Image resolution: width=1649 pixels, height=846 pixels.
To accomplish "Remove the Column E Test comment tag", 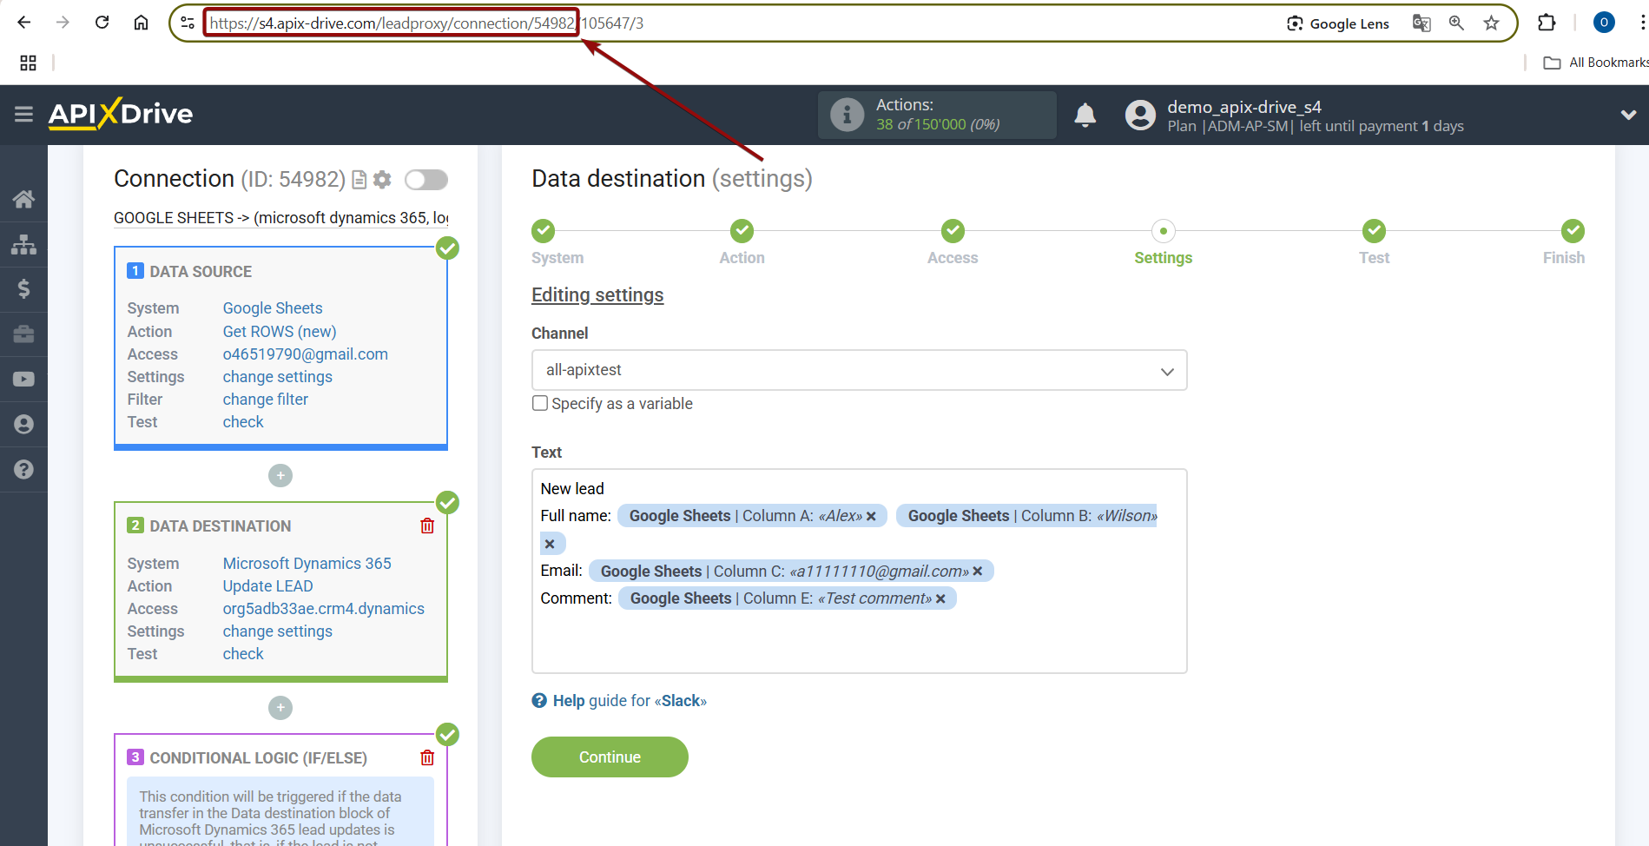I will coord(940,598).
